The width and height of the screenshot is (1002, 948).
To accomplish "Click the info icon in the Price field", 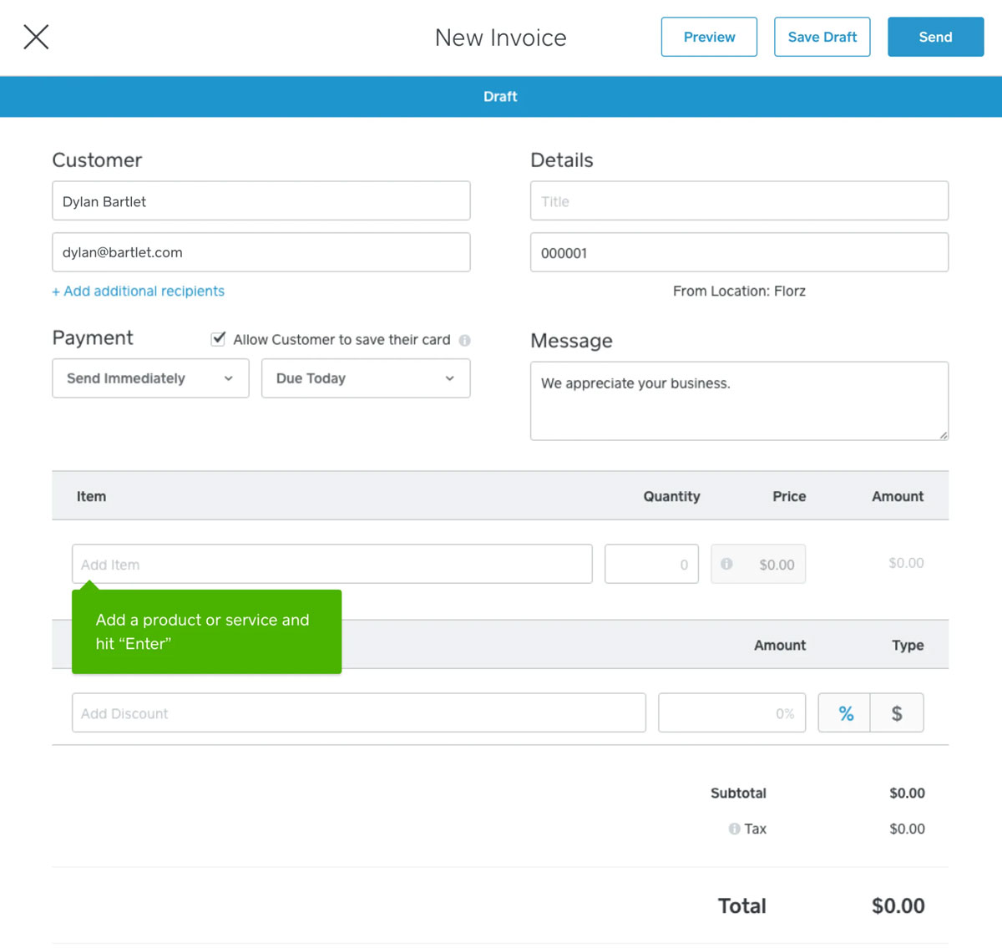I will [727, 564].
